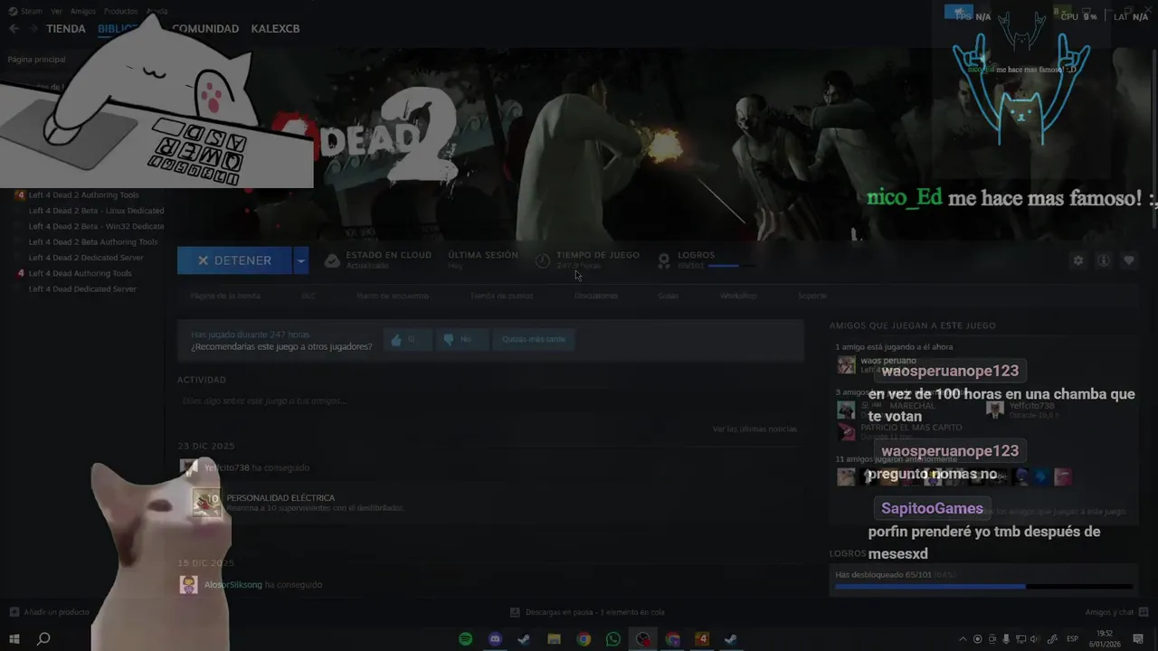Click the play time clock icon

542,260
